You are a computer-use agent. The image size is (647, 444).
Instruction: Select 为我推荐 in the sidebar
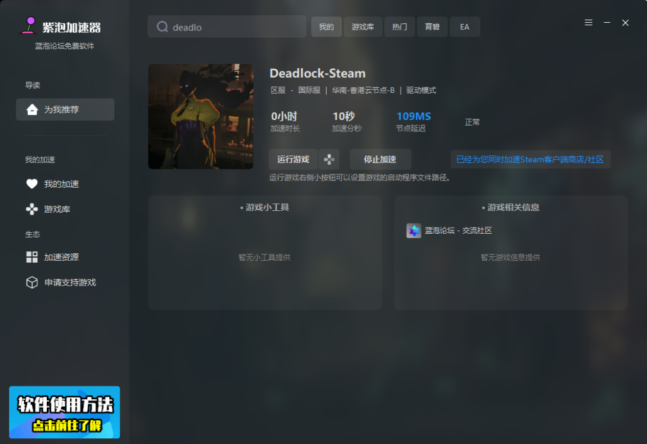[65, 109]
